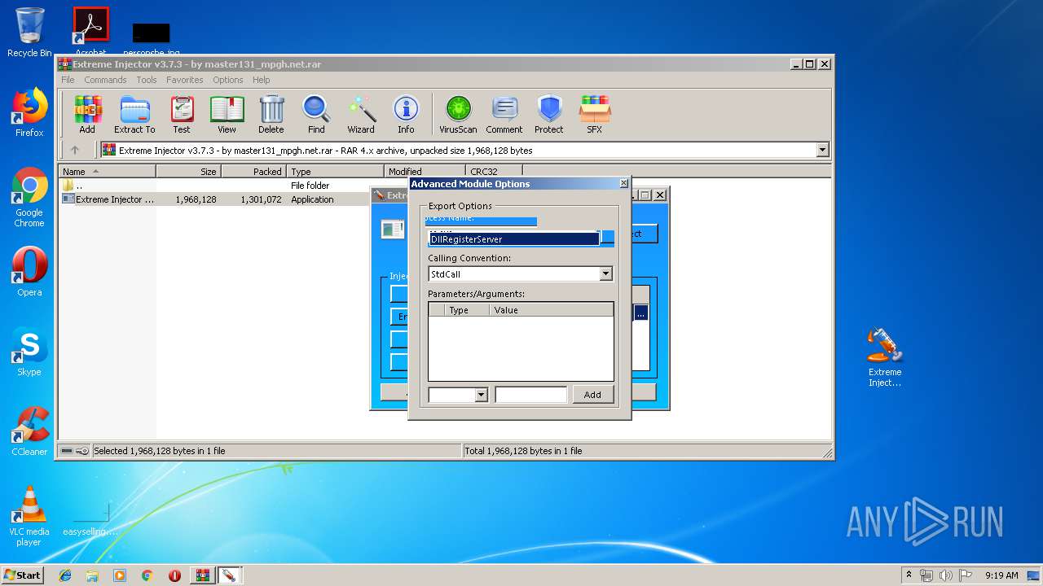This screenshot has width=1043, height=586.
Task: Sort by Type column header in WinRAR
Action: point(335,171)
